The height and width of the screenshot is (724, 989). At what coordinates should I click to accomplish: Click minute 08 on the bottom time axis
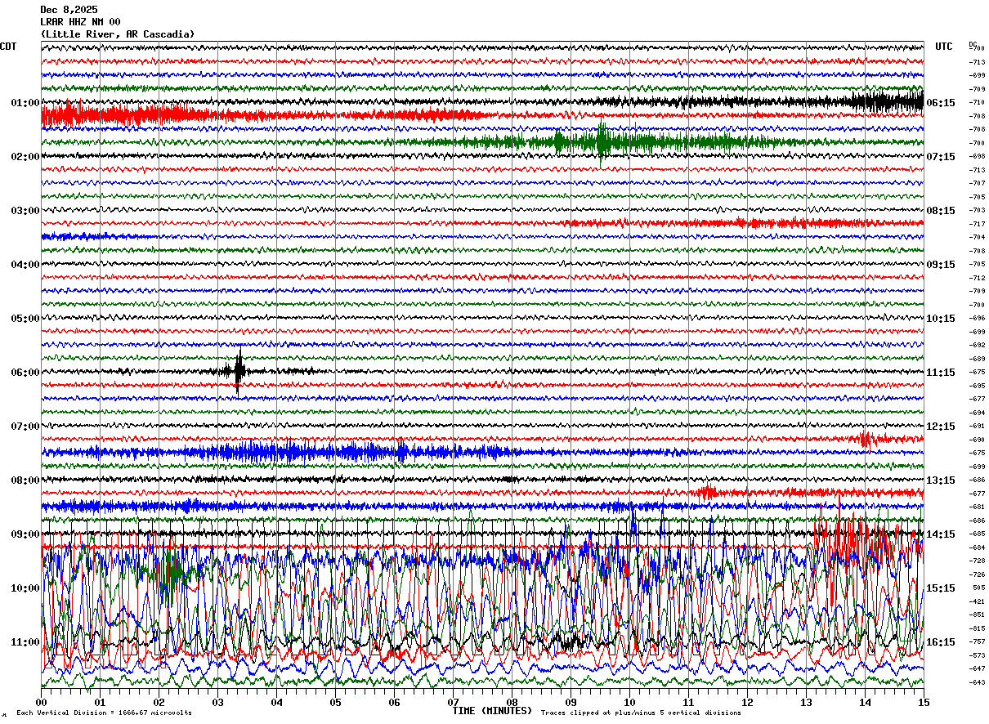(x=512, y=702)
